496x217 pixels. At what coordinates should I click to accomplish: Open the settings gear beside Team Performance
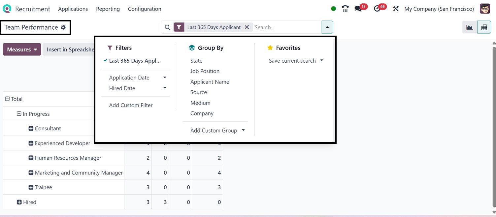pos(63,27)
